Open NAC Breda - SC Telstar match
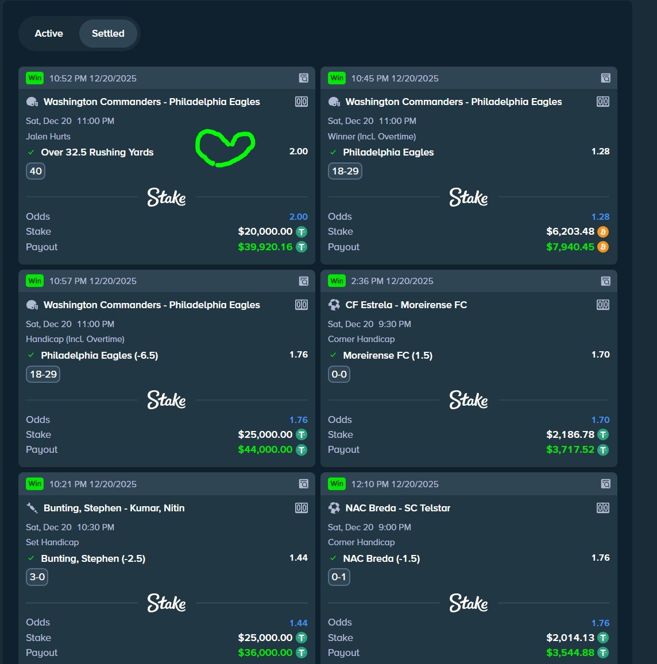 397,508
